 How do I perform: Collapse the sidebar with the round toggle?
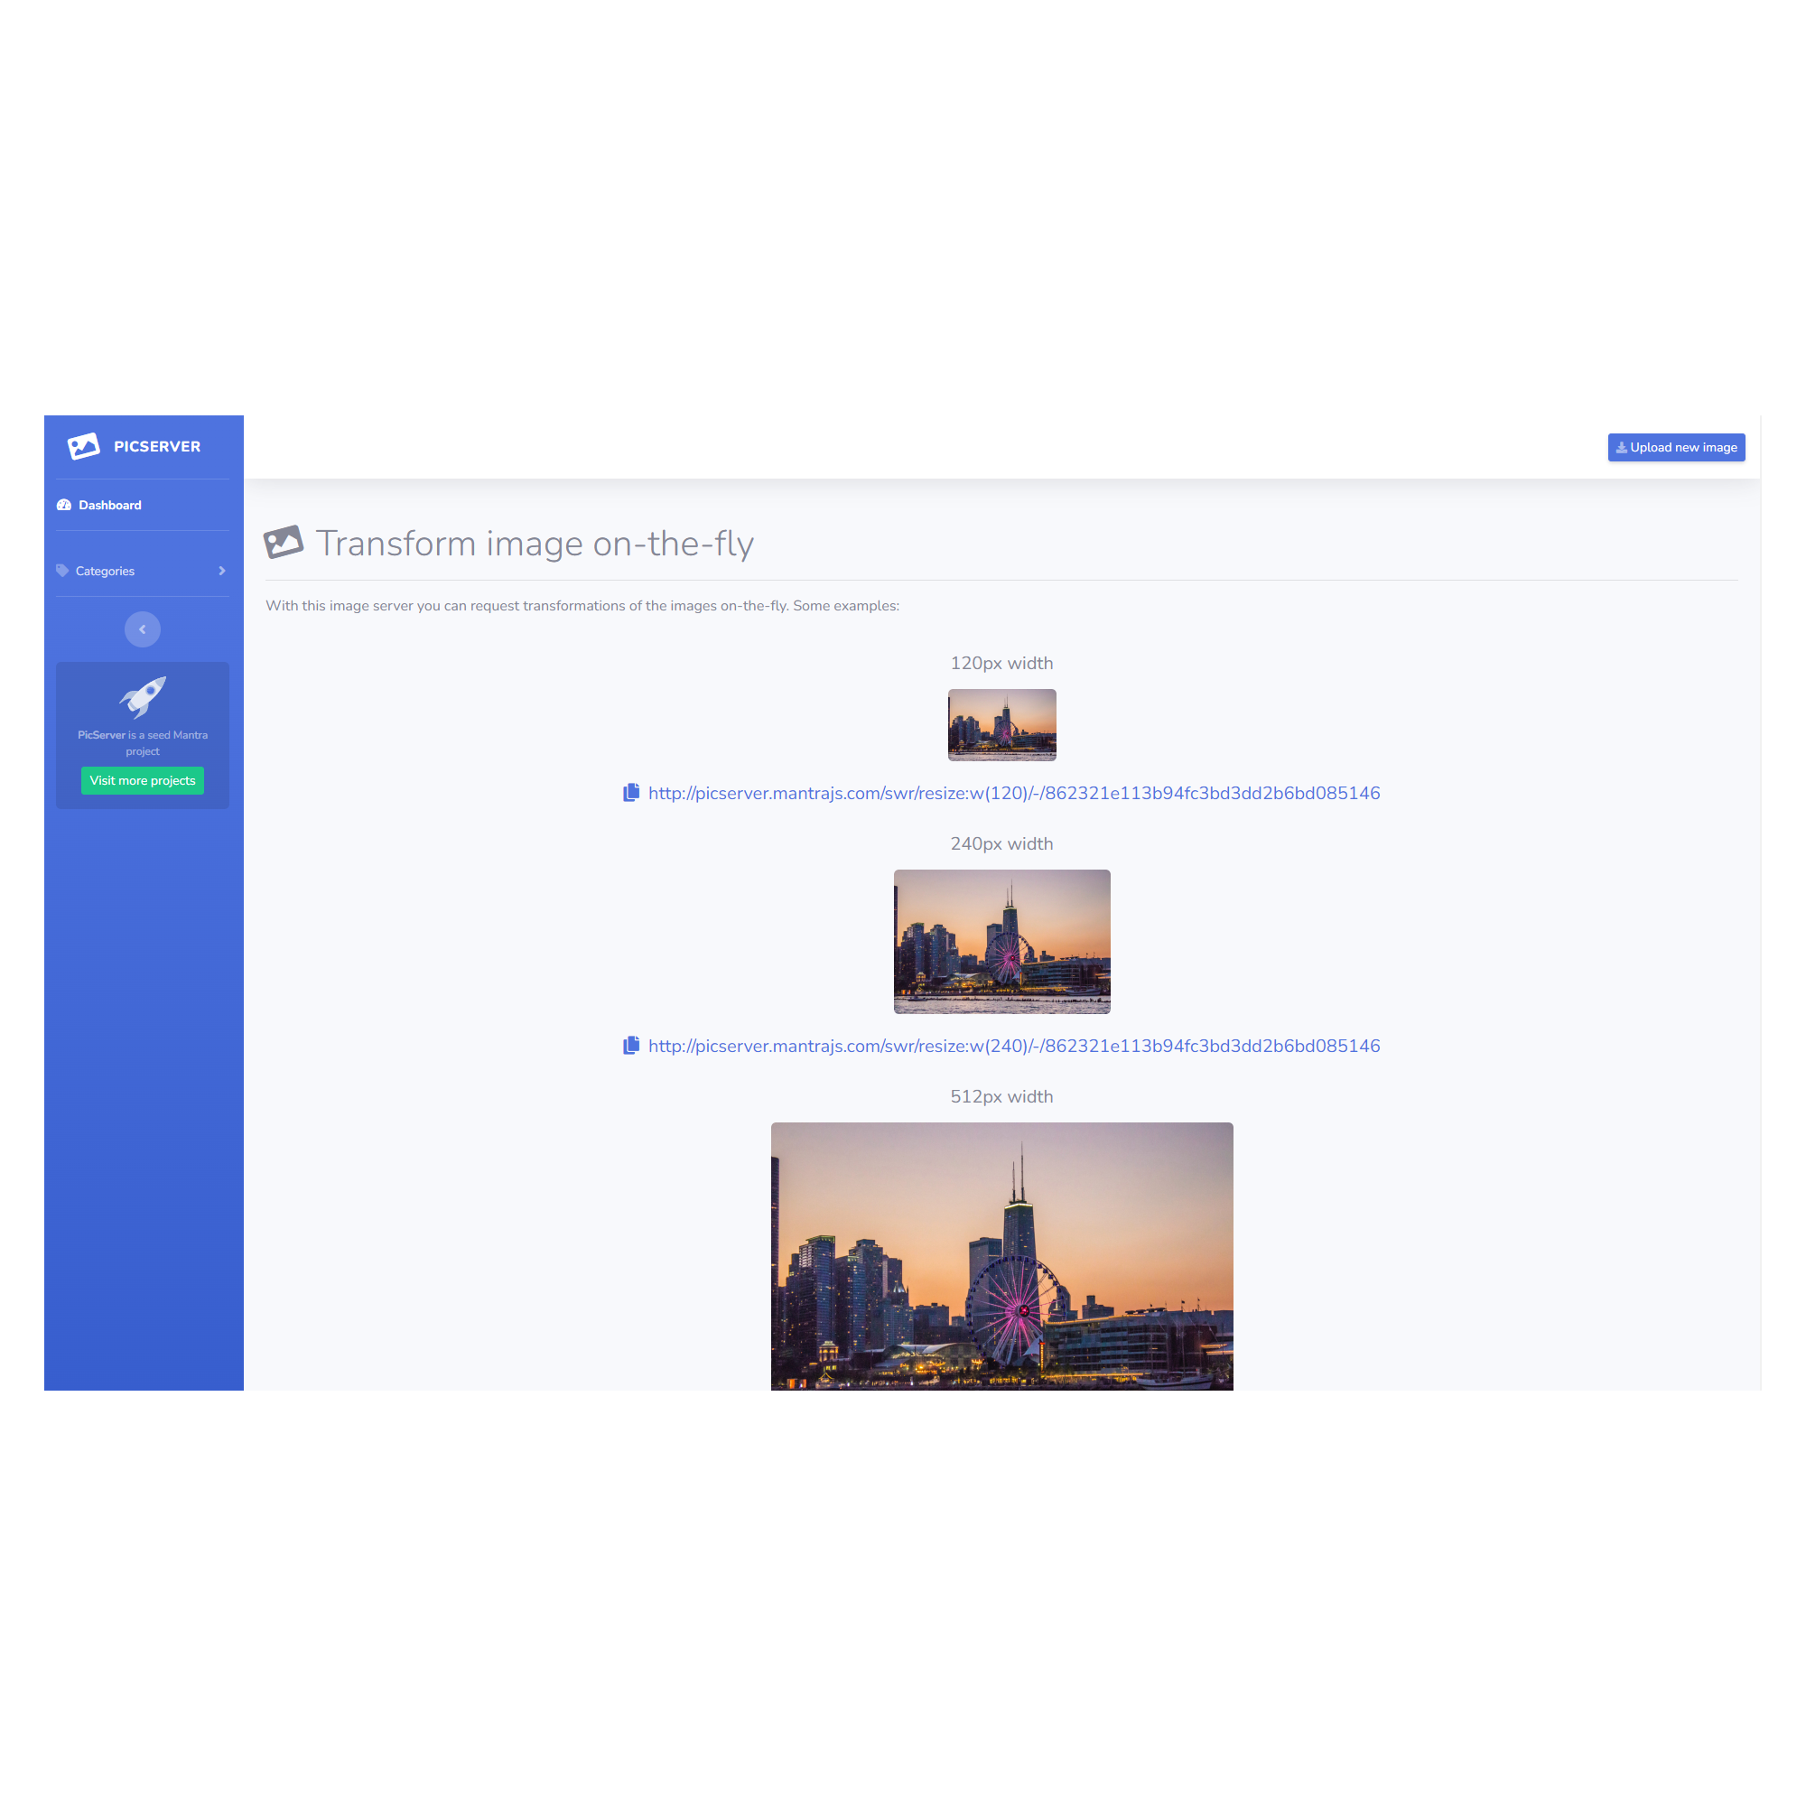(x=142, y=629)
